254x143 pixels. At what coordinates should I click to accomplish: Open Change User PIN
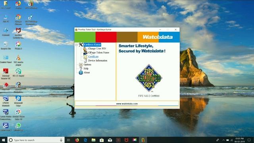click(x=97, y=48)
